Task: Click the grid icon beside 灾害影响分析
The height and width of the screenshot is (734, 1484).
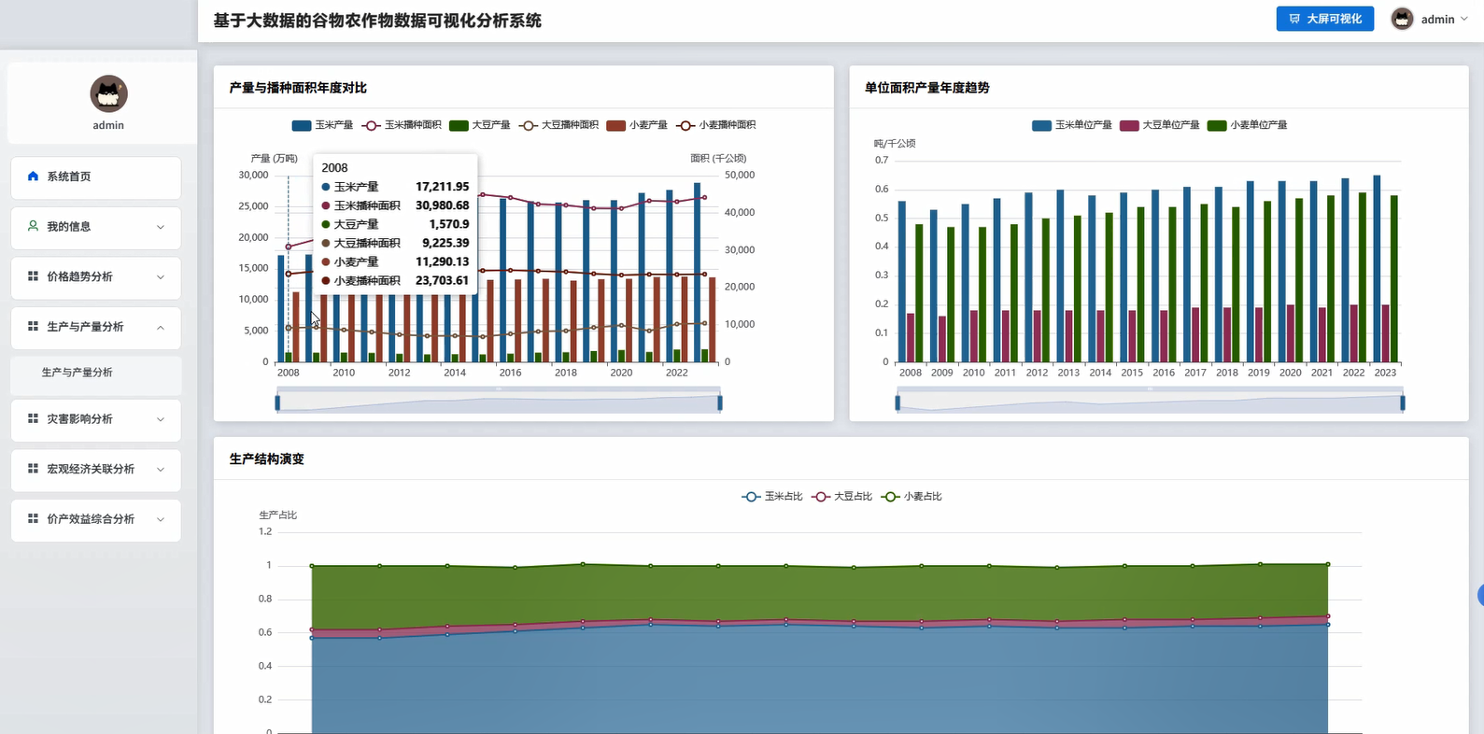Action: point(34,418)
